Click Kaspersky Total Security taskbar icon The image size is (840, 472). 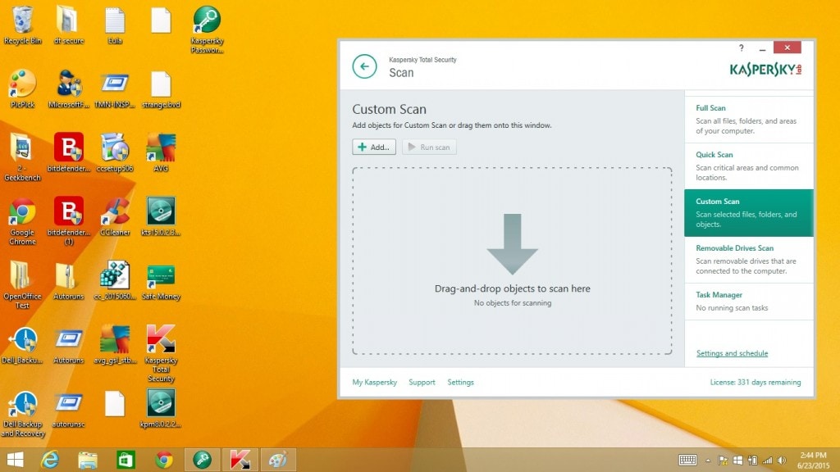point(240,460)
